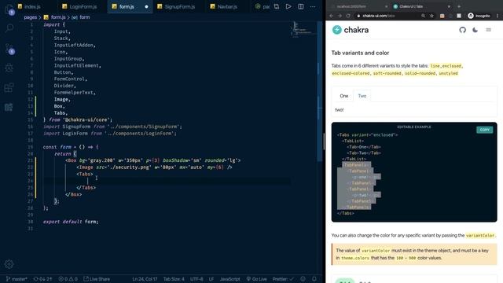Toggle Chakra dark mode with the moon icon
The width and height of the screenshot is (503, 283).
click(x=475, y=30)
